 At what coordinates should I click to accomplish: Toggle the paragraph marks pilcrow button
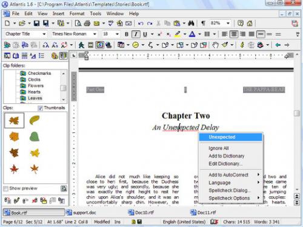[x=203, y=24]
